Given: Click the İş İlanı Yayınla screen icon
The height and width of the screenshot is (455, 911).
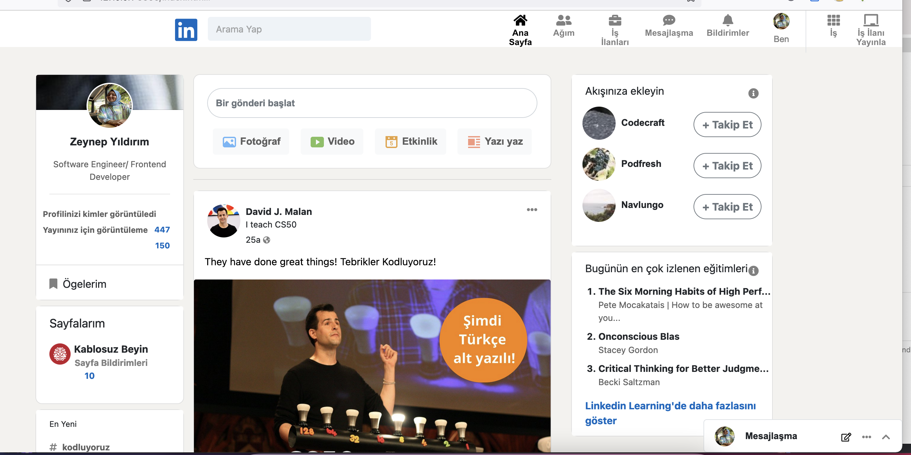Looking at the screenshot, I should (872, 21).
